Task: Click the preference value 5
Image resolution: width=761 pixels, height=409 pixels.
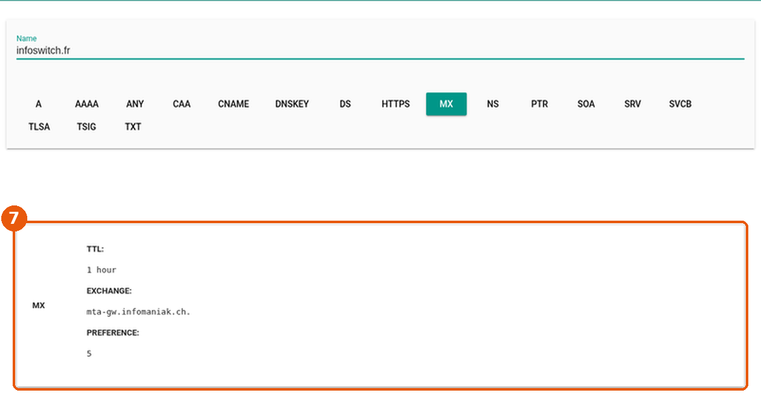Action: pos(89,354)
